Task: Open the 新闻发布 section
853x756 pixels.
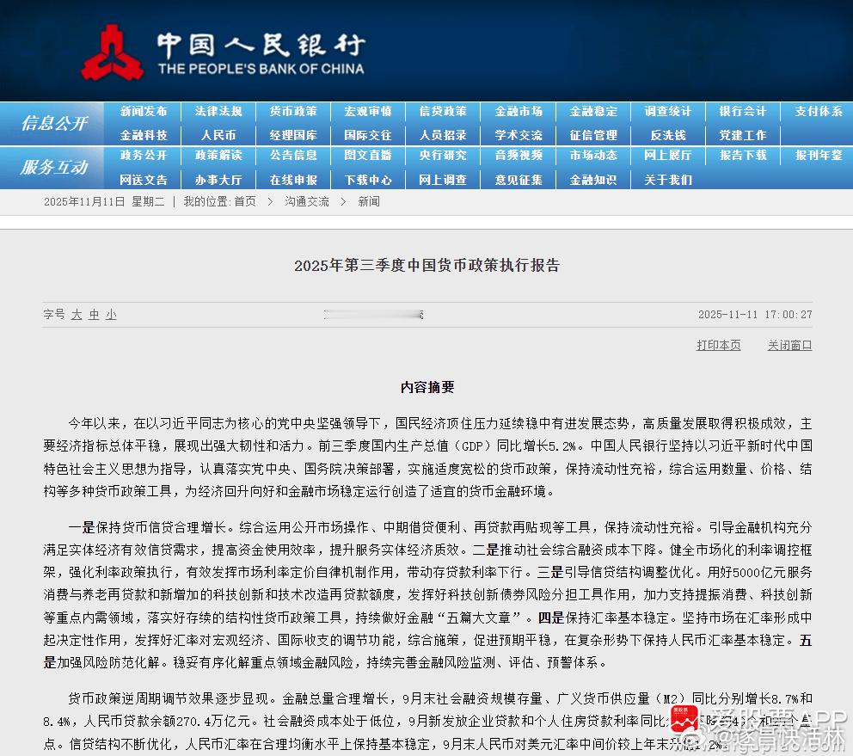Action: [x=144, y=111]
